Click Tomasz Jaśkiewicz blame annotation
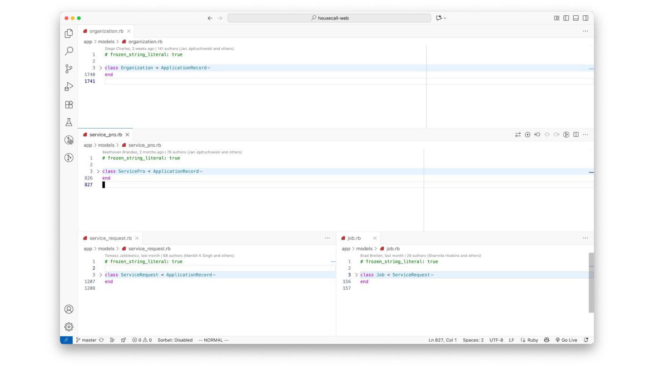The image size is (654, 367). point(169,256)
